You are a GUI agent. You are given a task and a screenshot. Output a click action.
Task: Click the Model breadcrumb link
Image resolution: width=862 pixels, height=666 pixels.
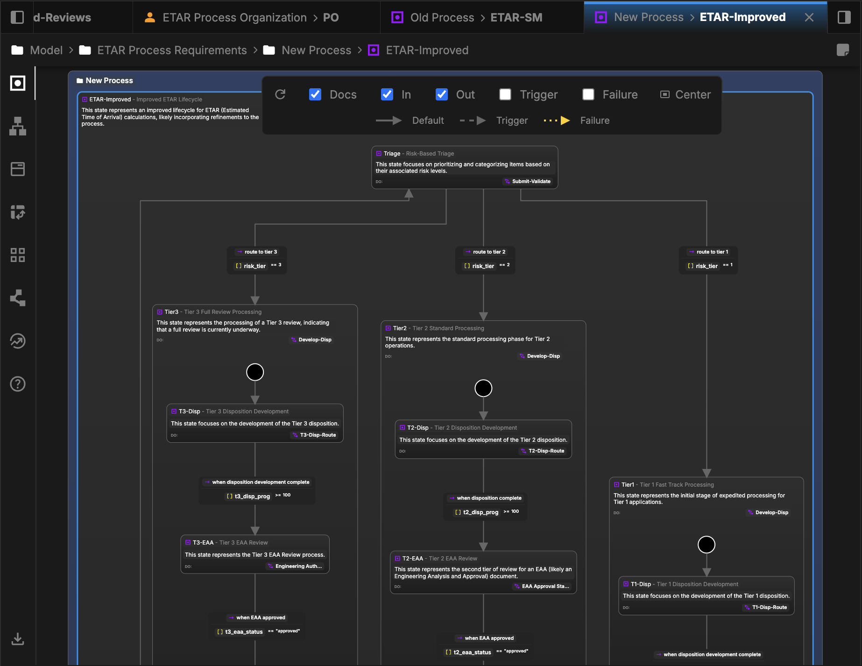[46, 50]
